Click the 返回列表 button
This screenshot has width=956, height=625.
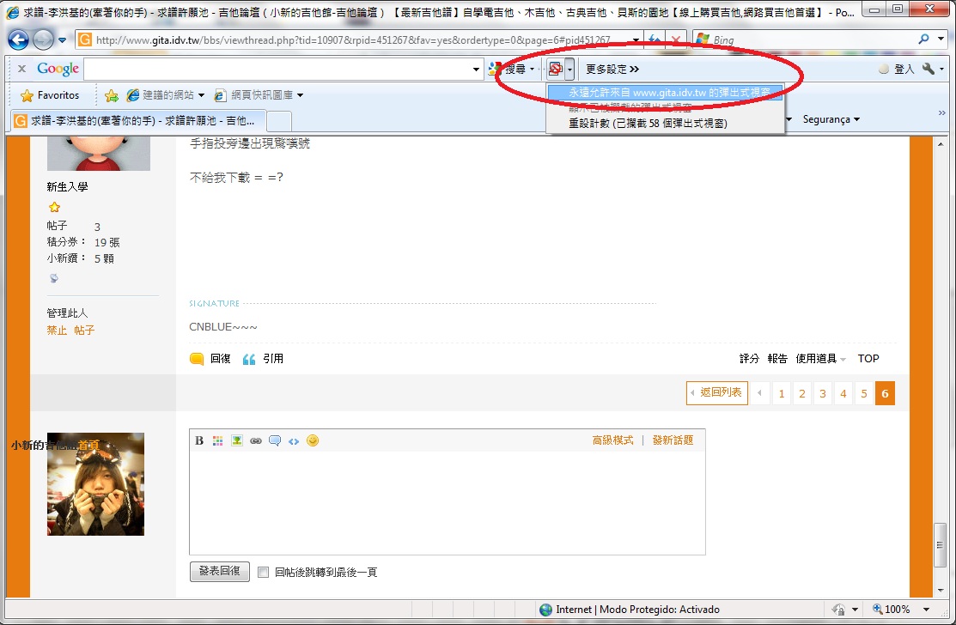click(717, 393)
